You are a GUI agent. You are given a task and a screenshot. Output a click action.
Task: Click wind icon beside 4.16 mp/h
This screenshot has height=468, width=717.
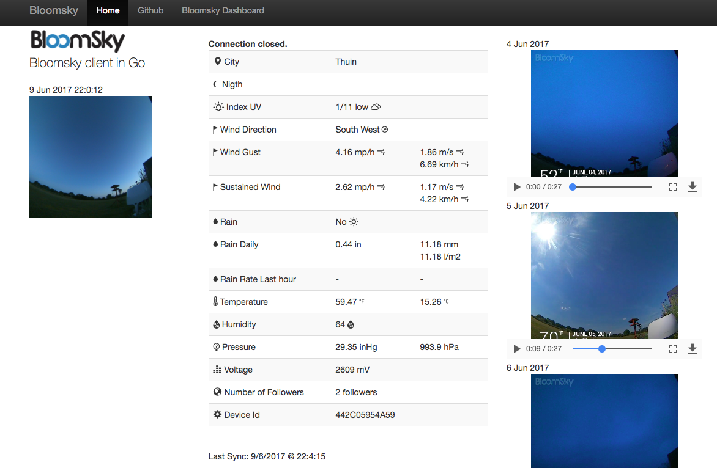pos(381,152)
